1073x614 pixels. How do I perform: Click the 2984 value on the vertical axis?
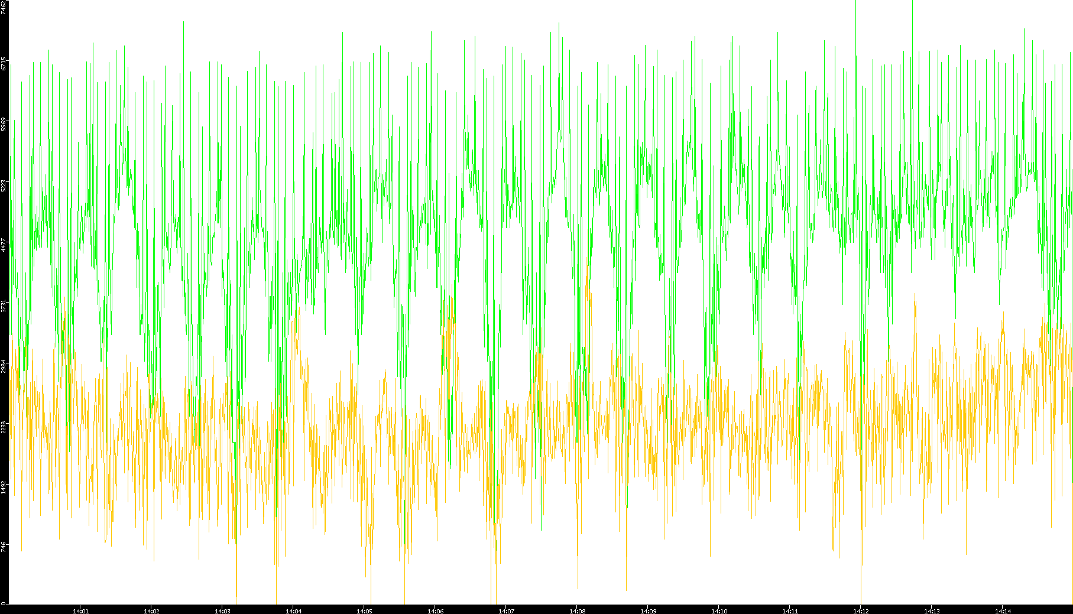tap(4, 366)
